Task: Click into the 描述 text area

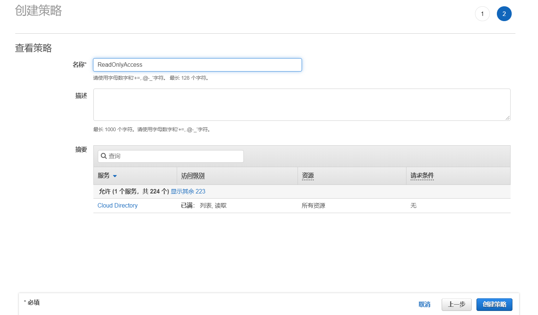Action: [x=302, y=105]
